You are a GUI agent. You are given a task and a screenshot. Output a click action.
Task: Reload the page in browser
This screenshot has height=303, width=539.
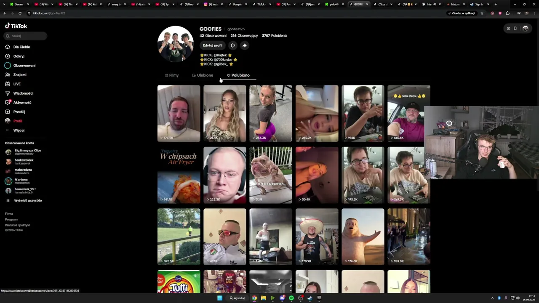[x=20, y=13]
